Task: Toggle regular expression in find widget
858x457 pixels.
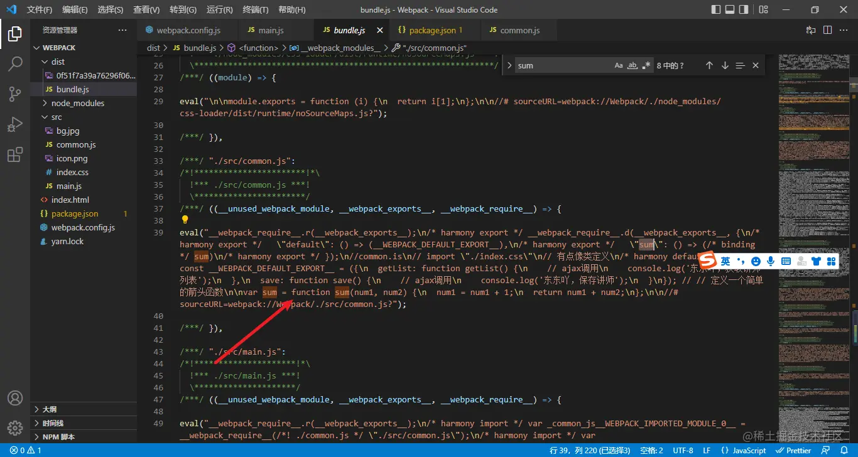Action: (x=646, y=65)
